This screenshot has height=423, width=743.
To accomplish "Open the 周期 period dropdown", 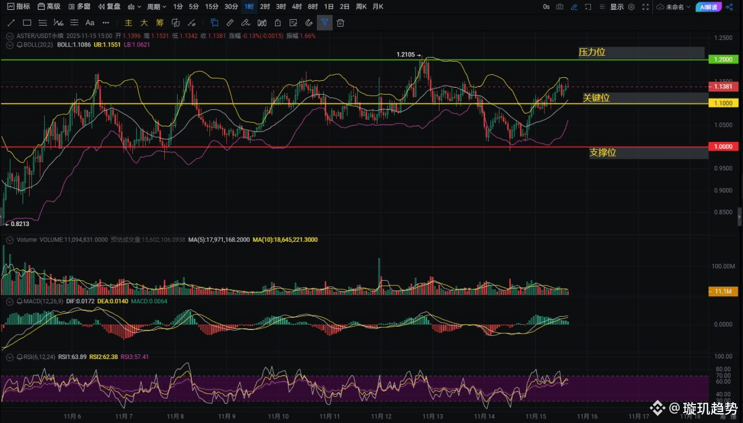I will point(156,7).
